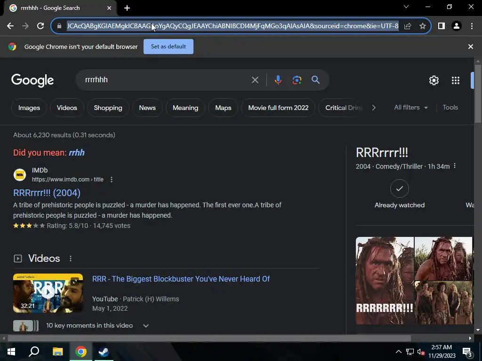Open Videos section options three dots
Screen dimensions: 482x361
(x=71, y=259)
